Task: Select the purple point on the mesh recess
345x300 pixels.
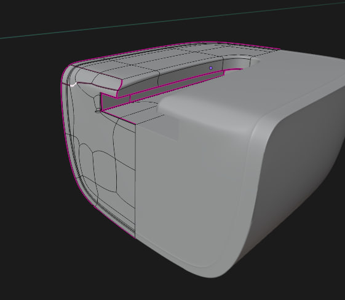Action: click(x=211, y=68)
